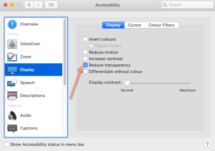This screenshot has width=215, height=151.
Task: Uncheck the Reduce transparency checkbox
Action: (85, 65)
